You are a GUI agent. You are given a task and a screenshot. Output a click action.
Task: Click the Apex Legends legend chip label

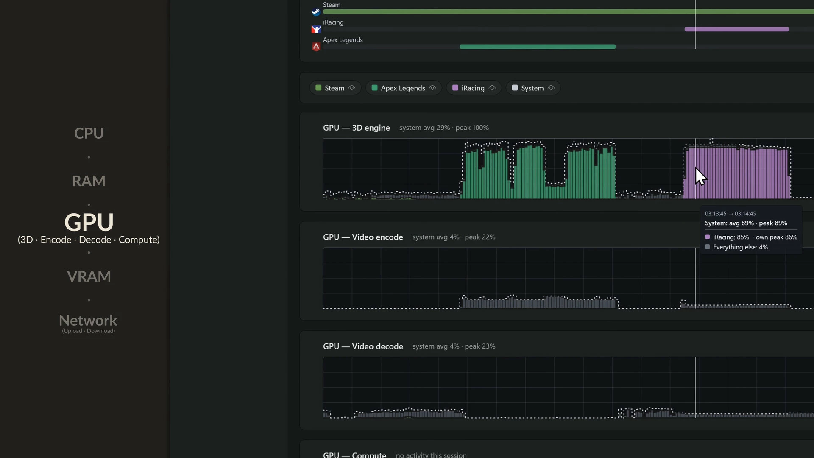[x=403, y=88]
